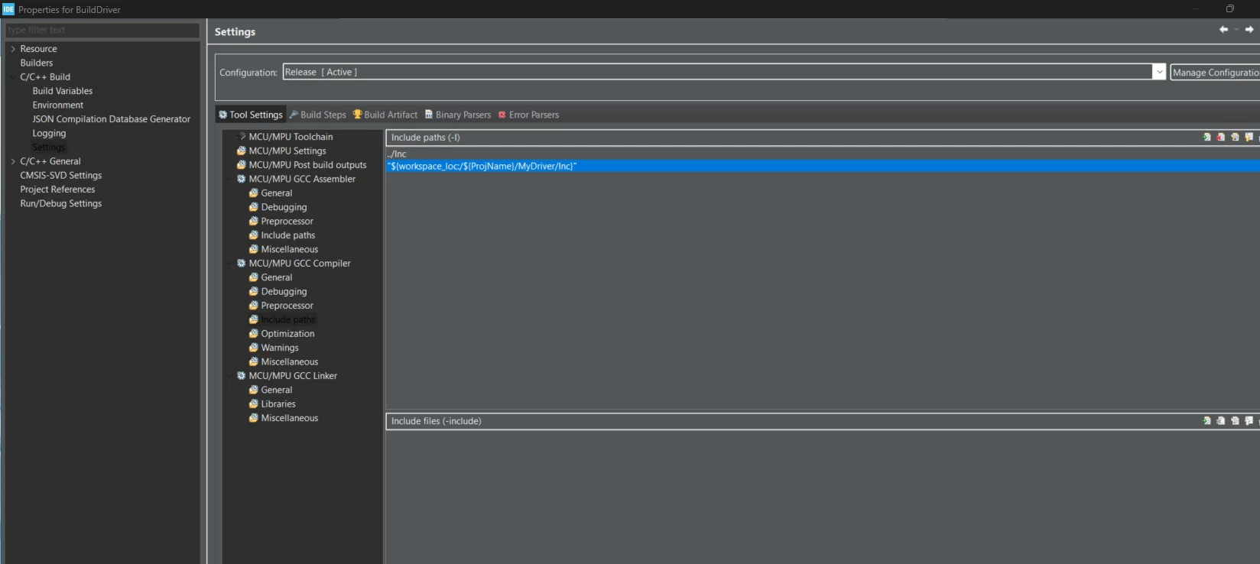Click MCU/MPU GCC Compiler gear icon
This screenshot has height=564, width=1260.
point(242,264)
